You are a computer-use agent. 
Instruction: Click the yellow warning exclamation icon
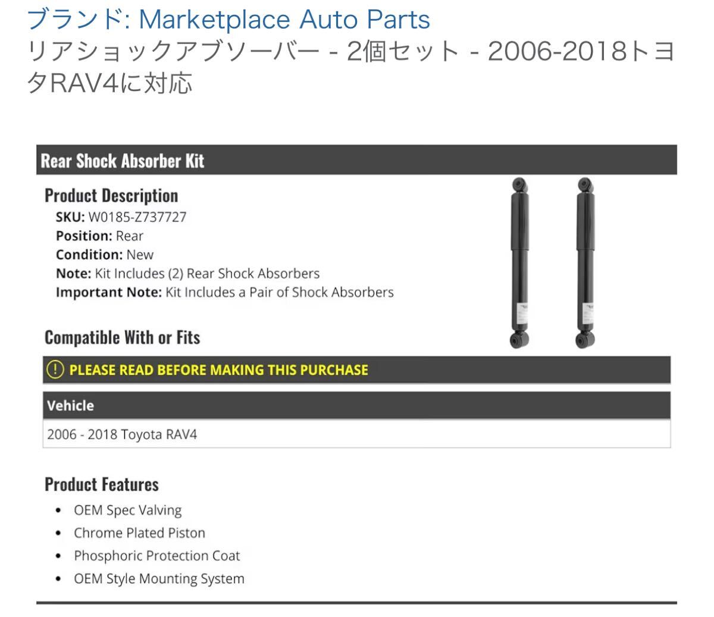tap(55, 369)
